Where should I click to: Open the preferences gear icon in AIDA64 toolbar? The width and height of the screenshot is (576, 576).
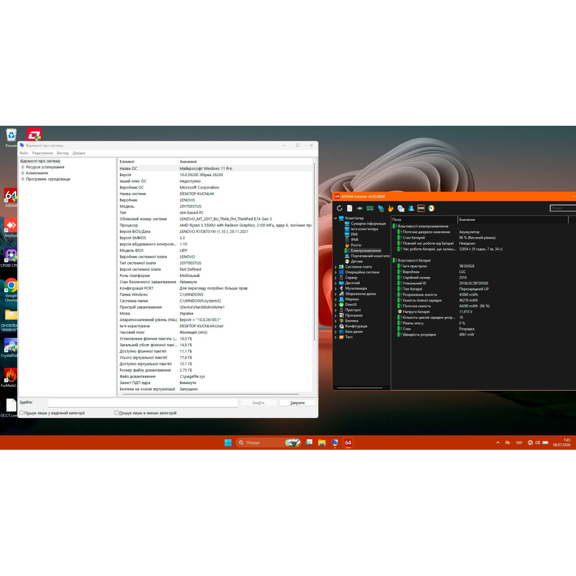pos(401,208)
